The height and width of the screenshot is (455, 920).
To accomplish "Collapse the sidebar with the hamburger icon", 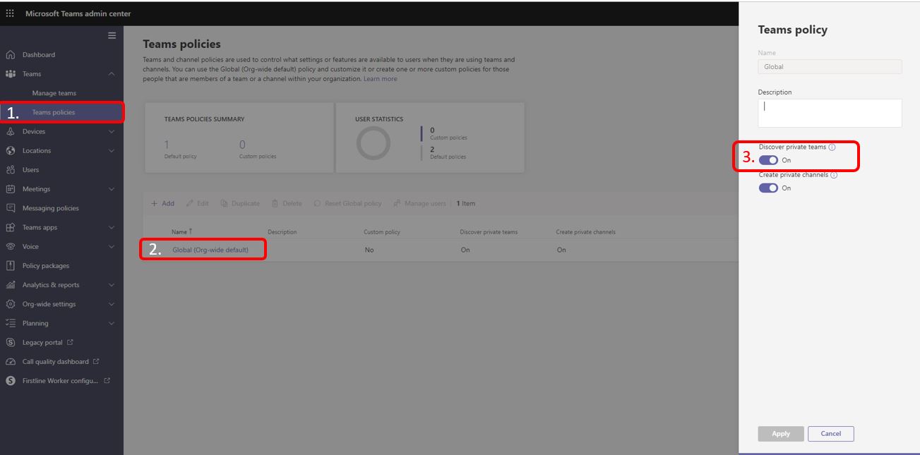I will click(x=111, y=35).
